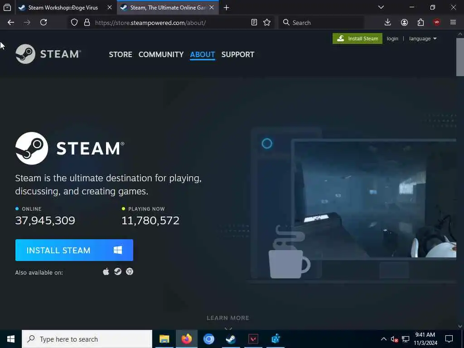Click the login link

392,39
